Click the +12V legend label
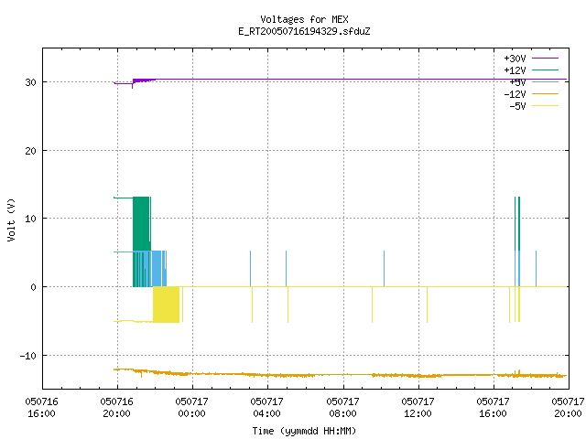Image resolution: width=586 pixels, height=439 pixels. tap(515, 70)
